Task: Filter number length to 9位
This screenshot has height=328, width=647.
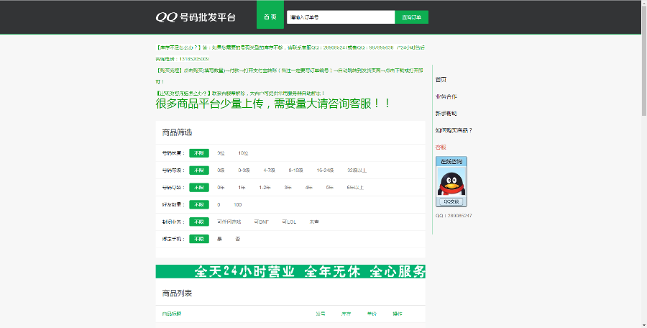Action: pyautogui.click(x=221, y=153)
